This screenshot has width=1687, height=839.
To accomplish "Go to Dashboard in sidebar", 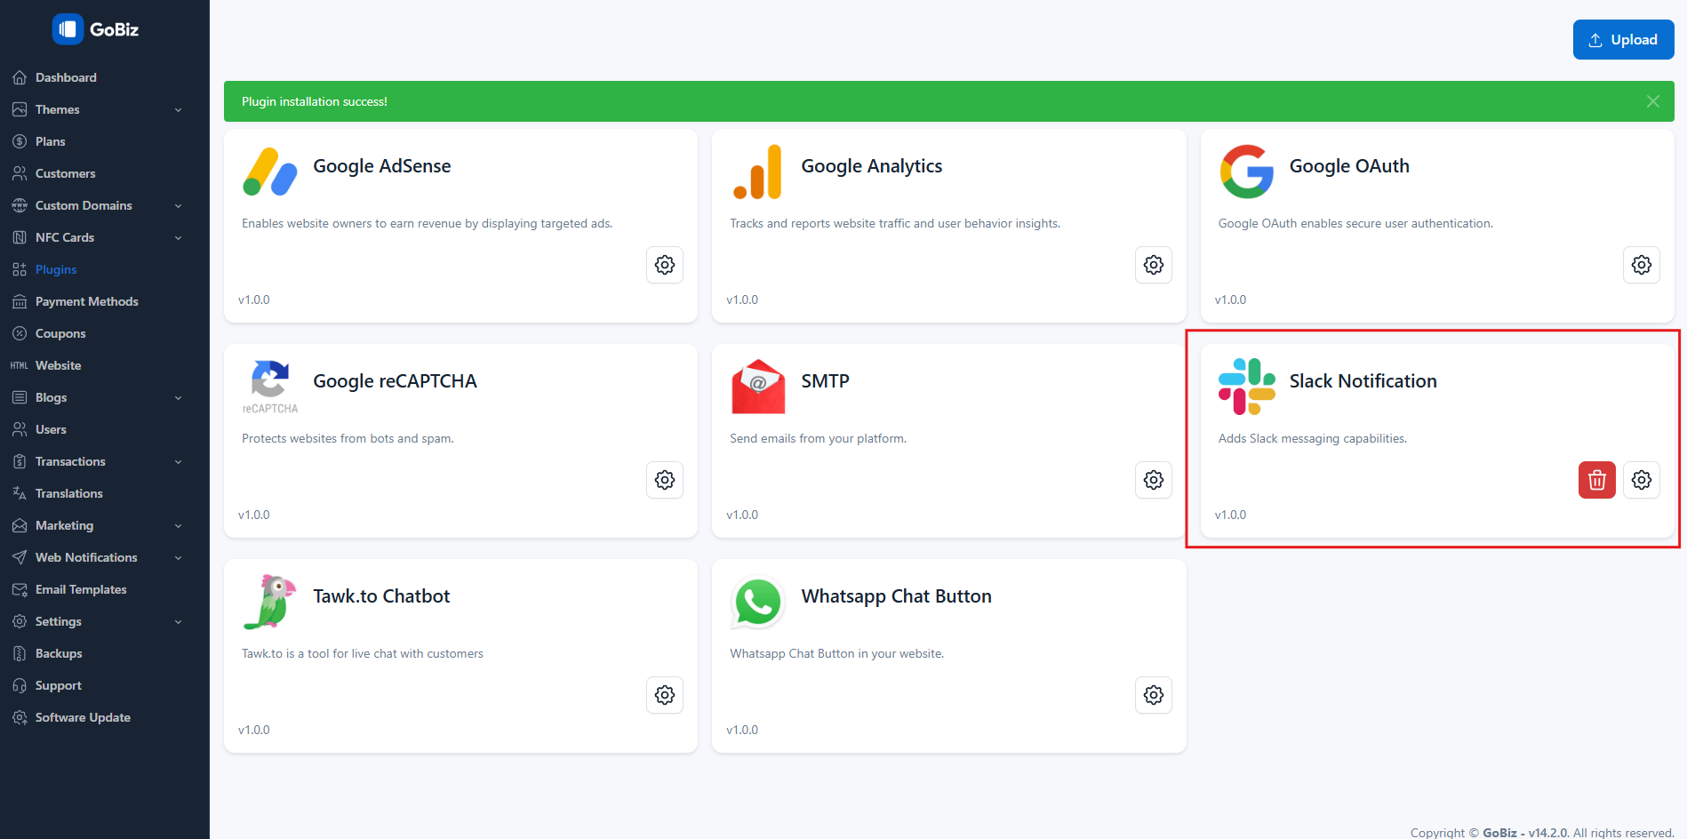I will (x=66, y=77).
